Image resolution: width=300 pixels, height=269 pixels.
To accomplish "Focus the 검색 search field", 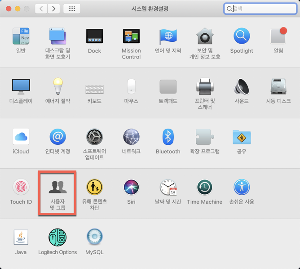I will tap(260, 9).
